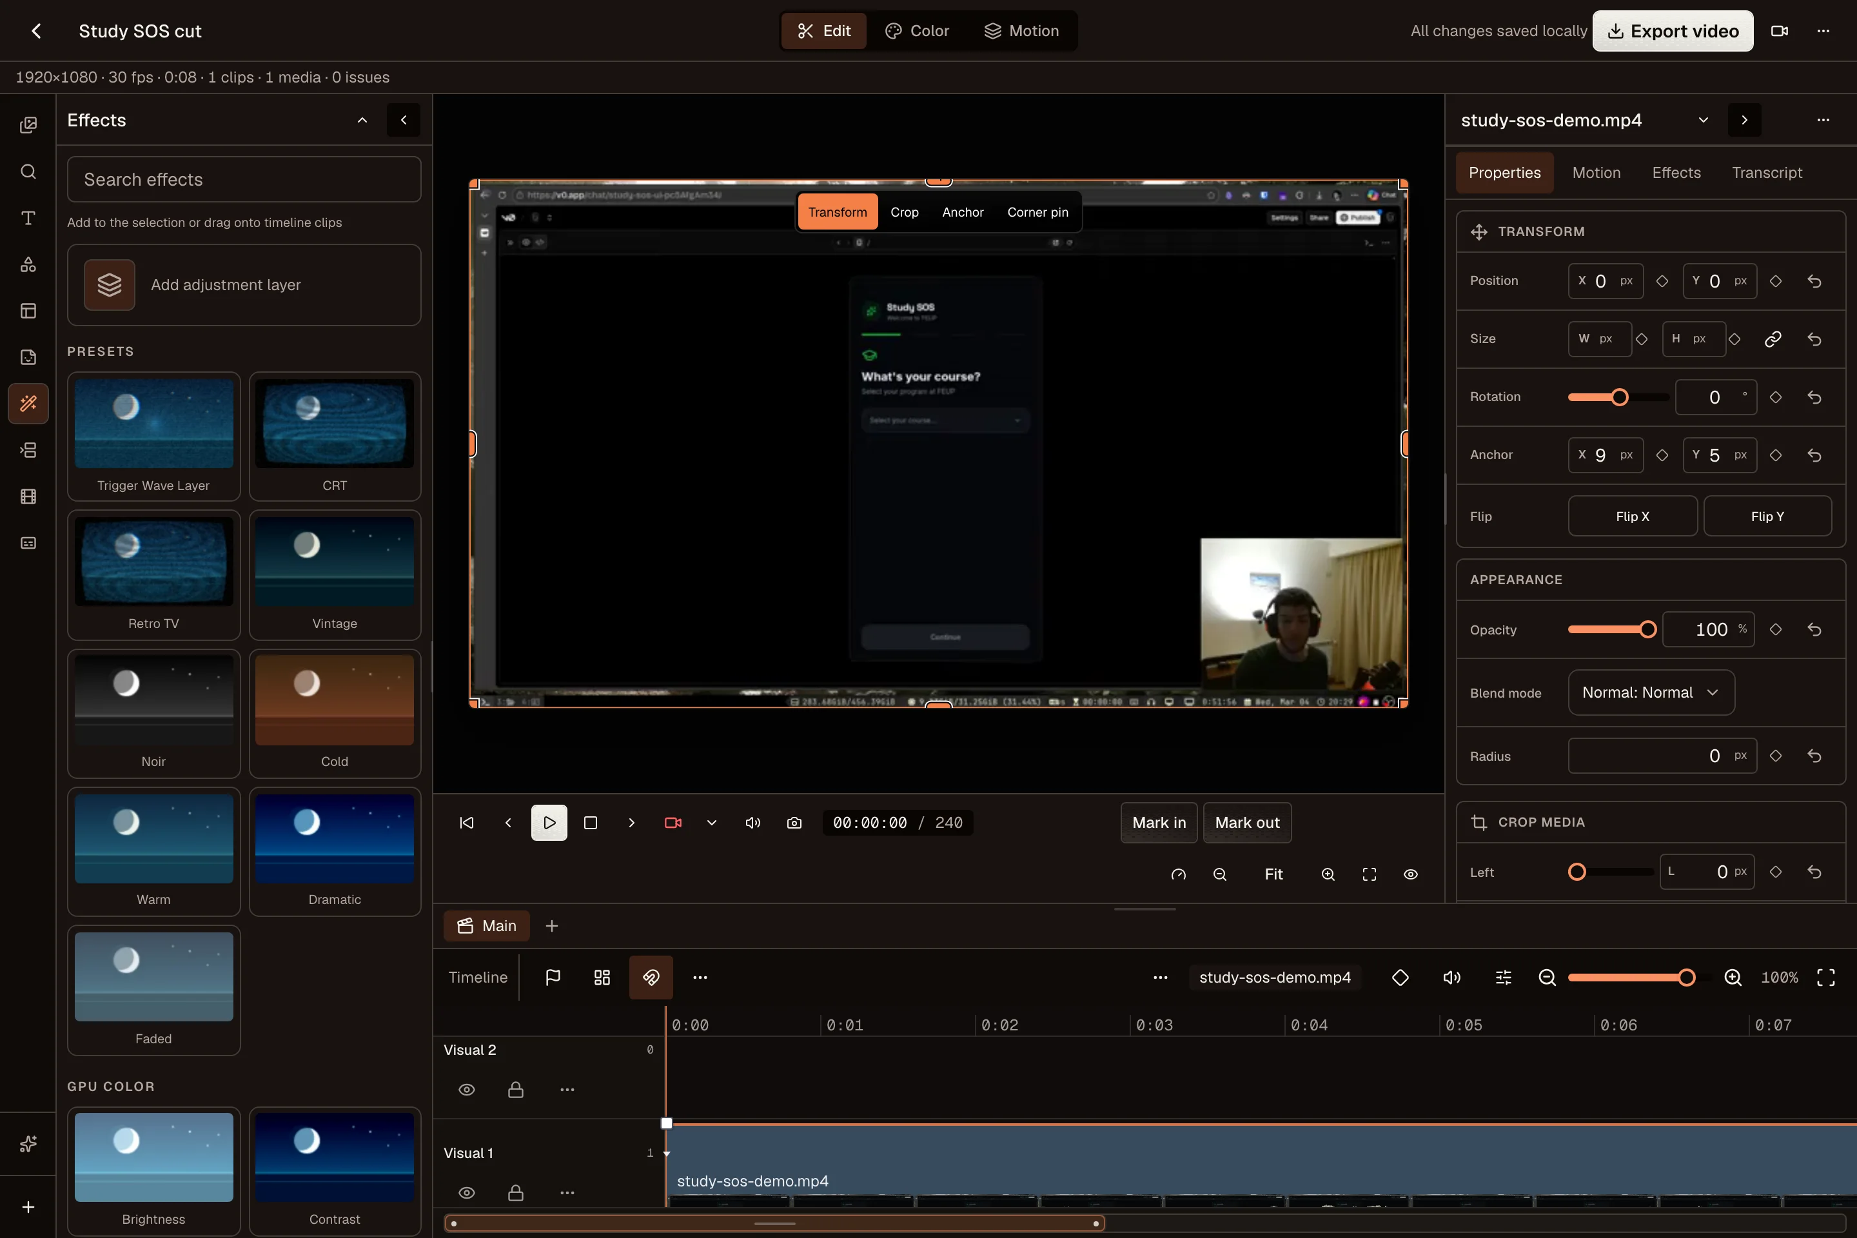Click the red record camera icon
Viewport: 1857px width, 1238px height.
click(x=673, y=823)
